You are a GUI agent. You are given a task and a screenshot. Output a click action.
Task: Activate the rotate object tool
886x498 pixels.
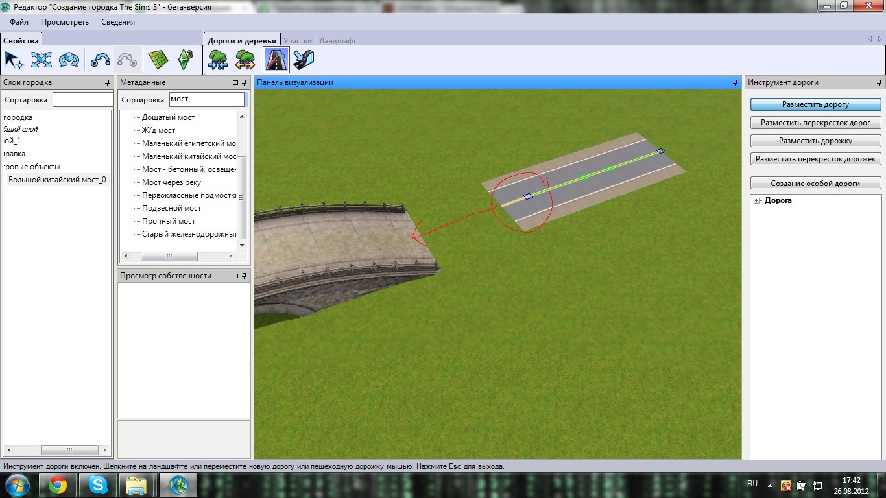(x=69, y=60)
